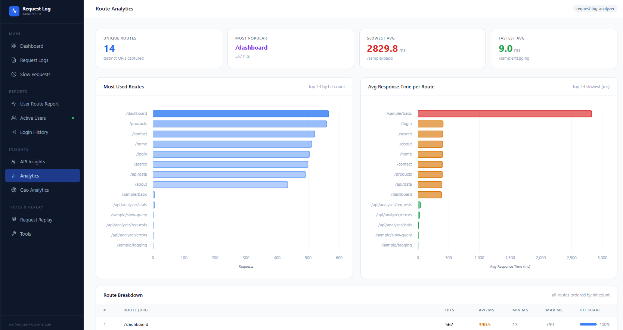Click the Tools wrench icon
The image size is (623, 330).
14,233
